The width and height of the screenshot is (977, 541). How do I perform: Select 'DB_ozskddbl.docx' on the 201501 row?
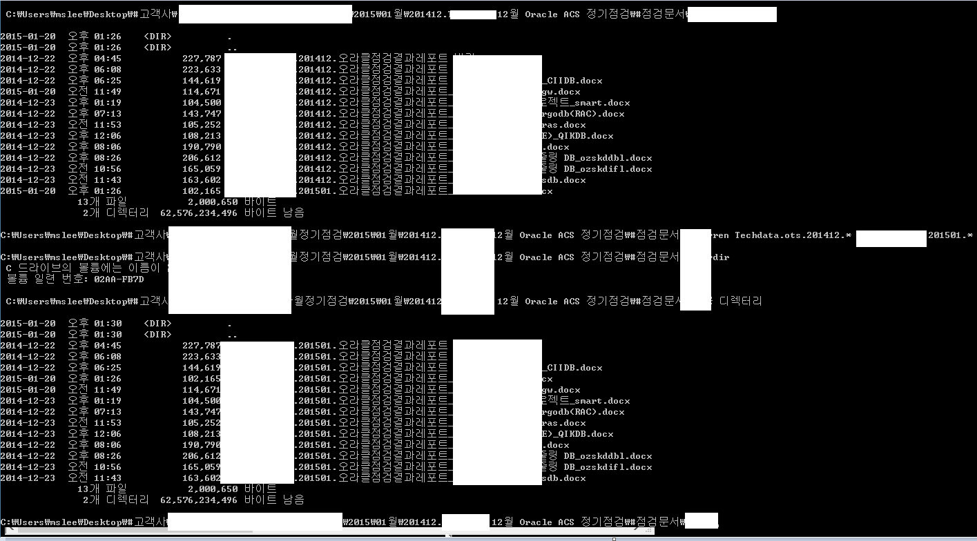608,456
